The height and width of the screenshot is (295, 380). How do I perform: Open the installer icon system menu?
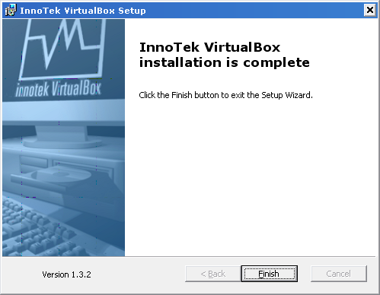point(10,10)
